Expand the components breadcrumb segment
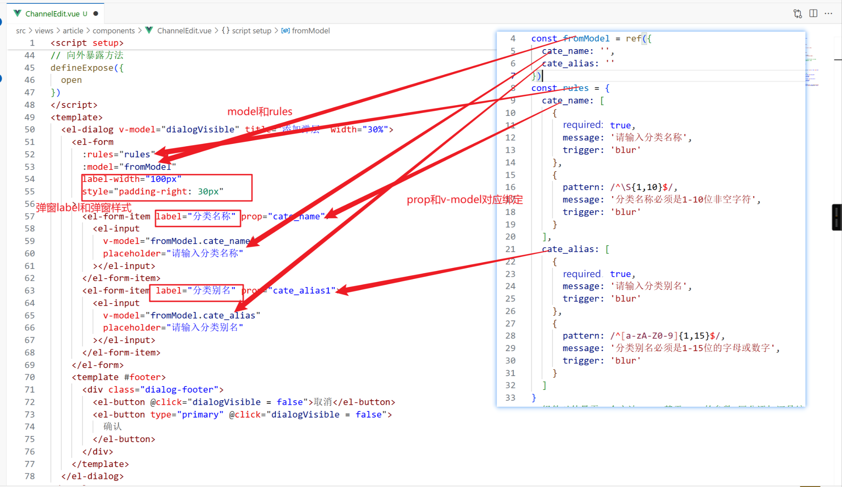 click(x=113, y=31)
